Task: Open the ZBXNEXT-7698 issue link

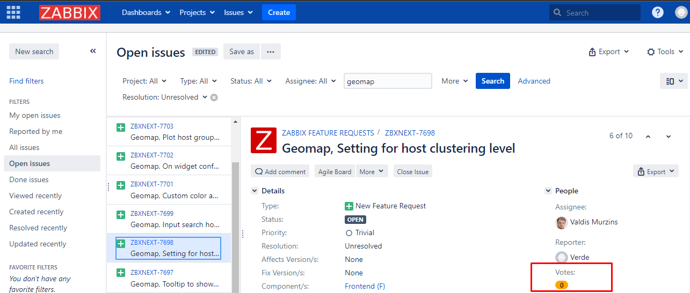Action: click(x=410, y=133)
